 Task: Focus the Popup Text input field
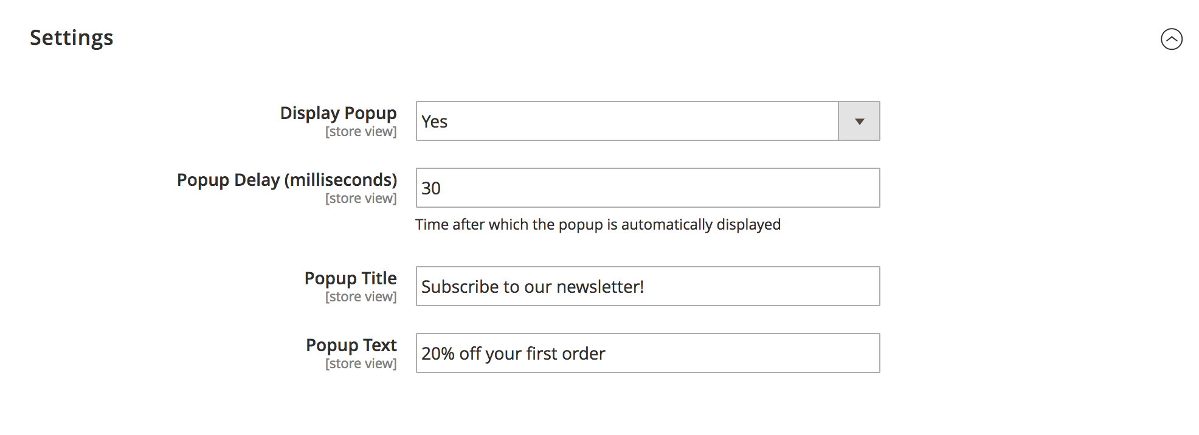[x=648, y=353]
